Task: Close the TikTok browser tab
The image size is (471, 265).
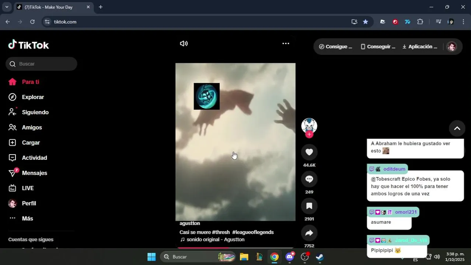Action: click(x=88, y=7)
